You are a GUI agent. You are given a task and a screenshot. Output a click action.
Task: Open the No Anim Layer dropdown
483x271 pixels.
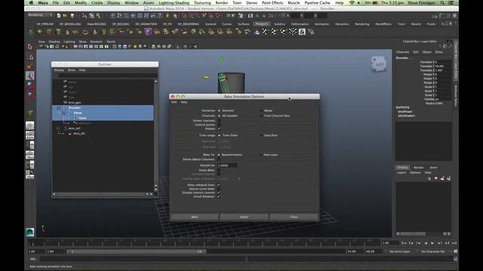(x=400, y=251)
